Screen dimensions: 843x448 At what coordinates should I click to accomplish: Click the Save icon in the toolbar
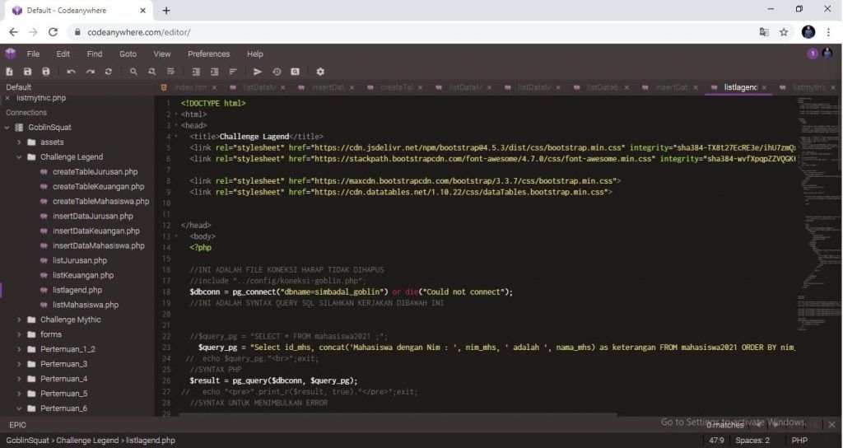tap(28, 72)
